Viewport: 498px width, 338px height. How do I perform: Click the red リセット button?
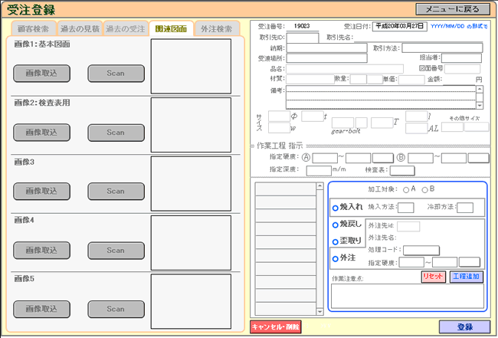(x=434, y=277)
